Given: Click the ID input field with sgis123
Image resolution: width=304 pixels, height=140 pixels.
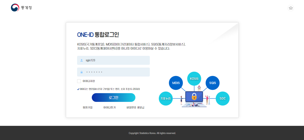Looking at the screenshot, I should click(x=113, y=60).
